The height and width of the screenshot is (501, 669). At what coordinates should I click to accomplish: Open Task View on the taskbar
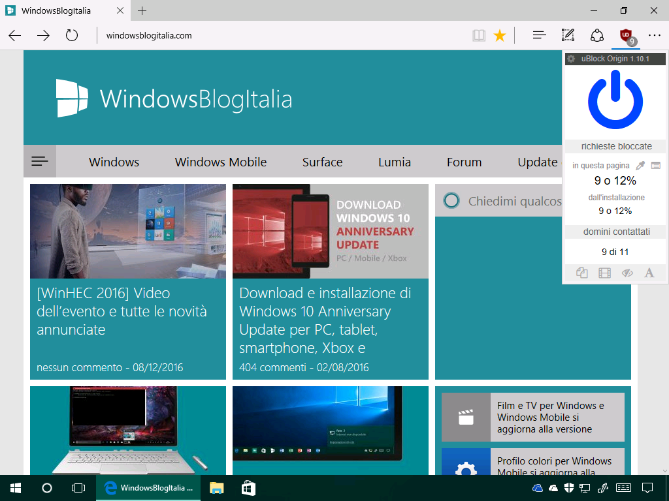pos(78,488)
